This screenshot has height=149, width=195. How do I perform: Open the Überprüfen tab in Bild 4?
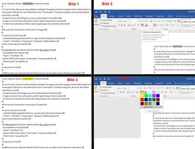pos(159,83)
